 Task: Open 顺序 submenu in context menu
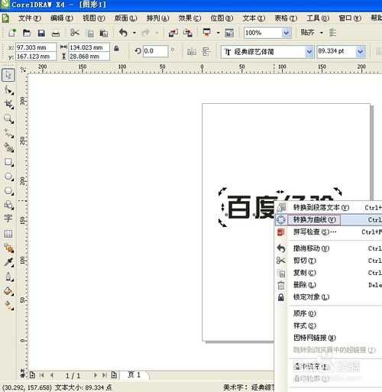(329, 313)
